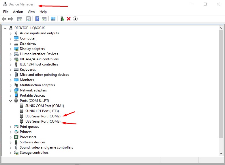Expand the Portable Devices category
Viewport: 225px width, 165px height.
click(x=10, y=96)
